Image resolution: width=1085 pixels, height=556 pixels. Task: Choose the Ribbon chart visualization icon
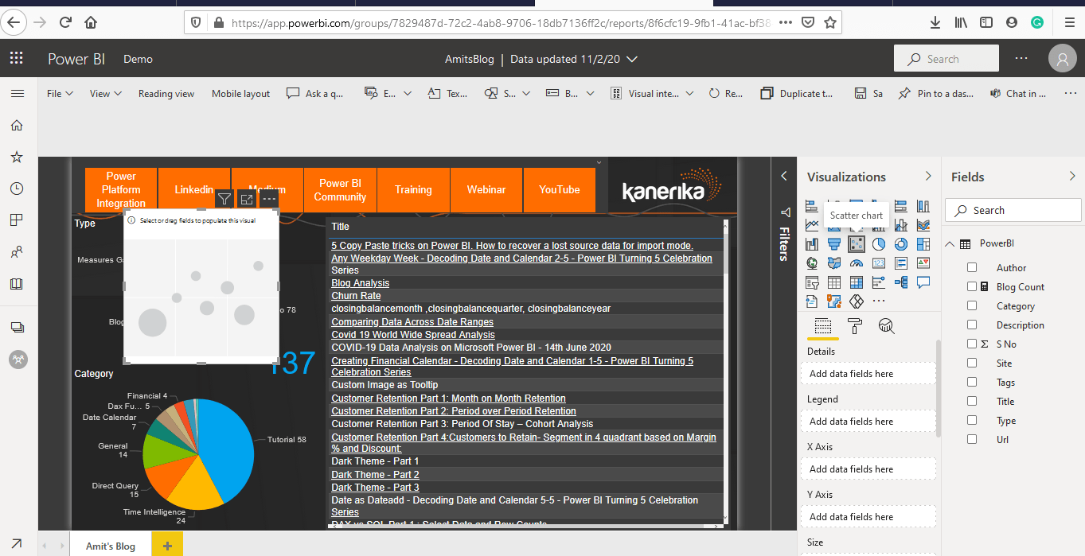(x=923, y=225)
